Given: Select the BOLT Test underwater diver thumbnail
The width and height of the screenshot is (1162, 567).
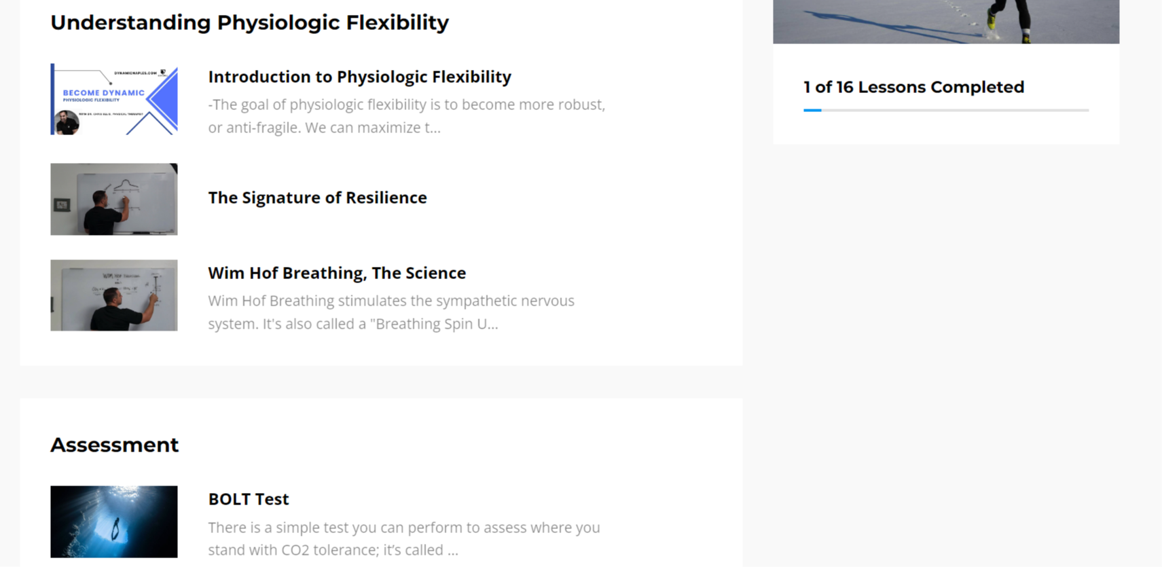Looking at the screenshot, I should coord(113,522).
